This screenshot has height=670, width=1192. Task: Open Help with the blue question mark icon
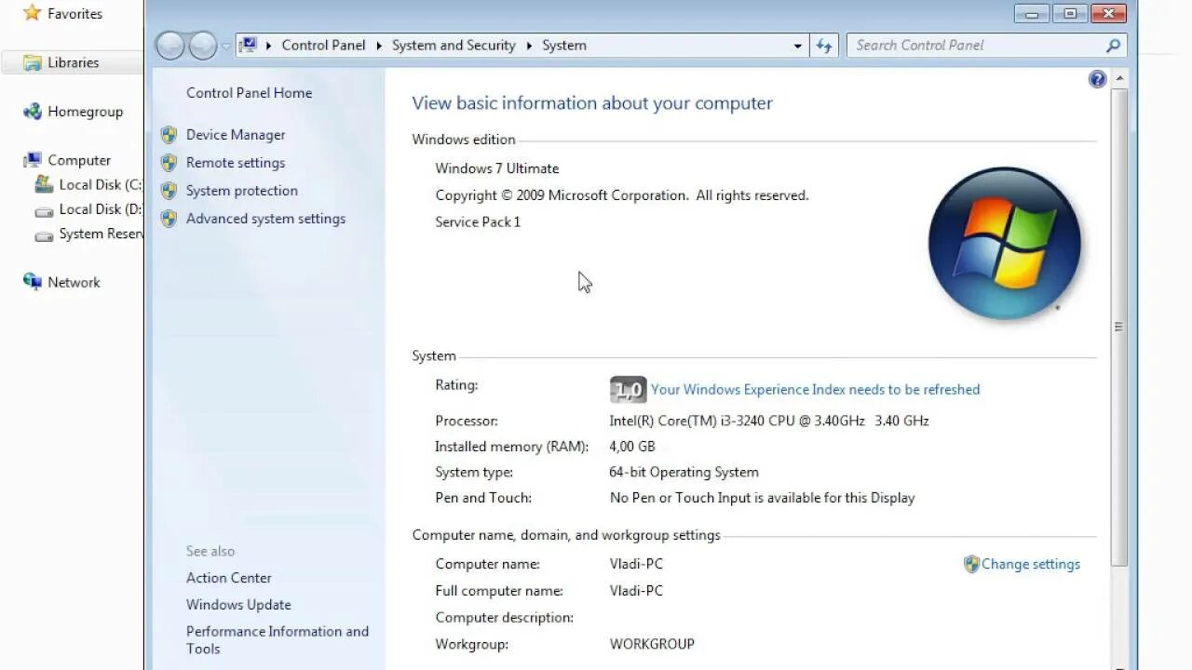pos(1097,79)
